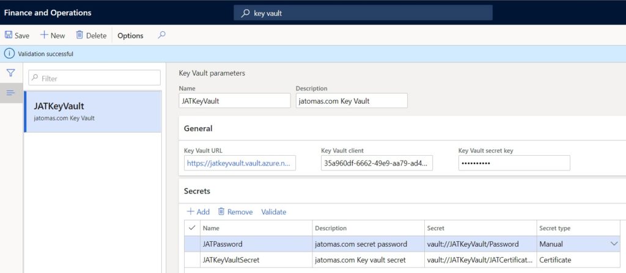Click the Name field containing JATKeyVault
Viewport: 626px width, 273px height.
click(x=235, y=101)
